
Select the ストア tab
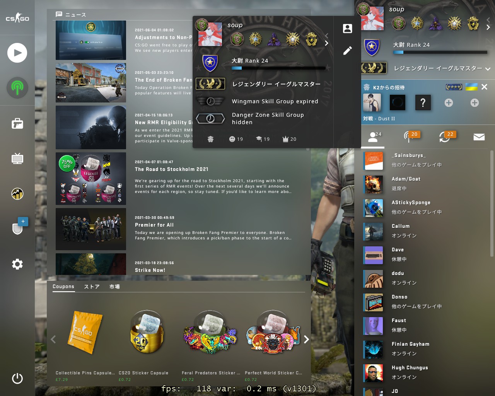pyautogui.click(x=92, y=287)
